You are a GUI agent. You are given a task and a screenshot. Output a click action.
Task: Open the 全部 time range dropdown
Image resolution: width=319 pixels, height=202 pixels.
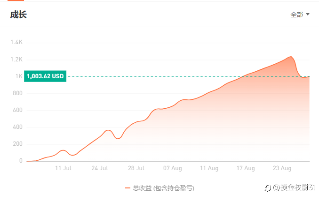(300, 15)
